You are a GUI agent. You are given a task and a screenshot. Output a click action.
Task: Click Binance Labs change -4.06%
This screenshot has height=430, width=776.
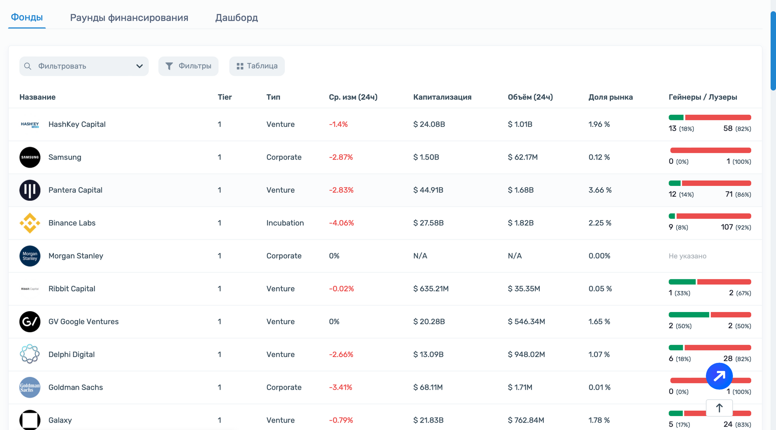[341, 223]
